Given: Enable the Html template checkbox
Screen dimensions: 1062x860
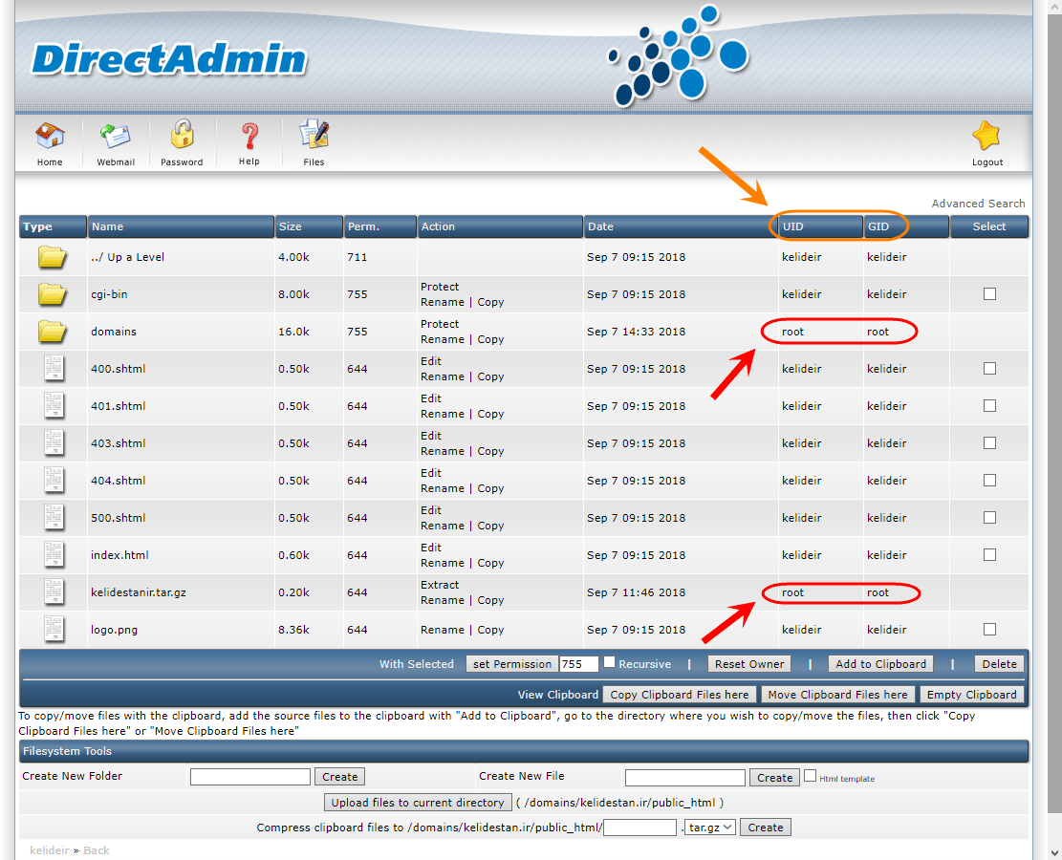Looking at the screenshot, I should 810,776.
